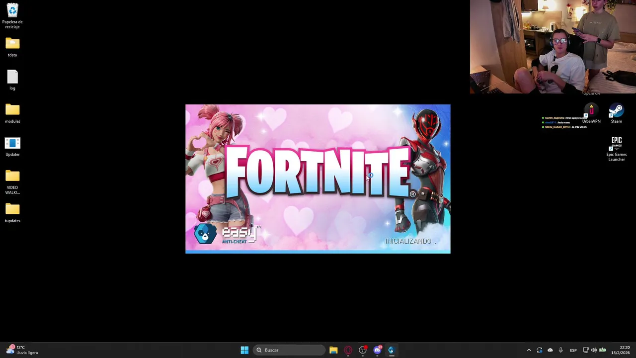This screenshot has width=636, height=358.
Task: Open File Explorer from the taskbar
Action: point(333,350)
